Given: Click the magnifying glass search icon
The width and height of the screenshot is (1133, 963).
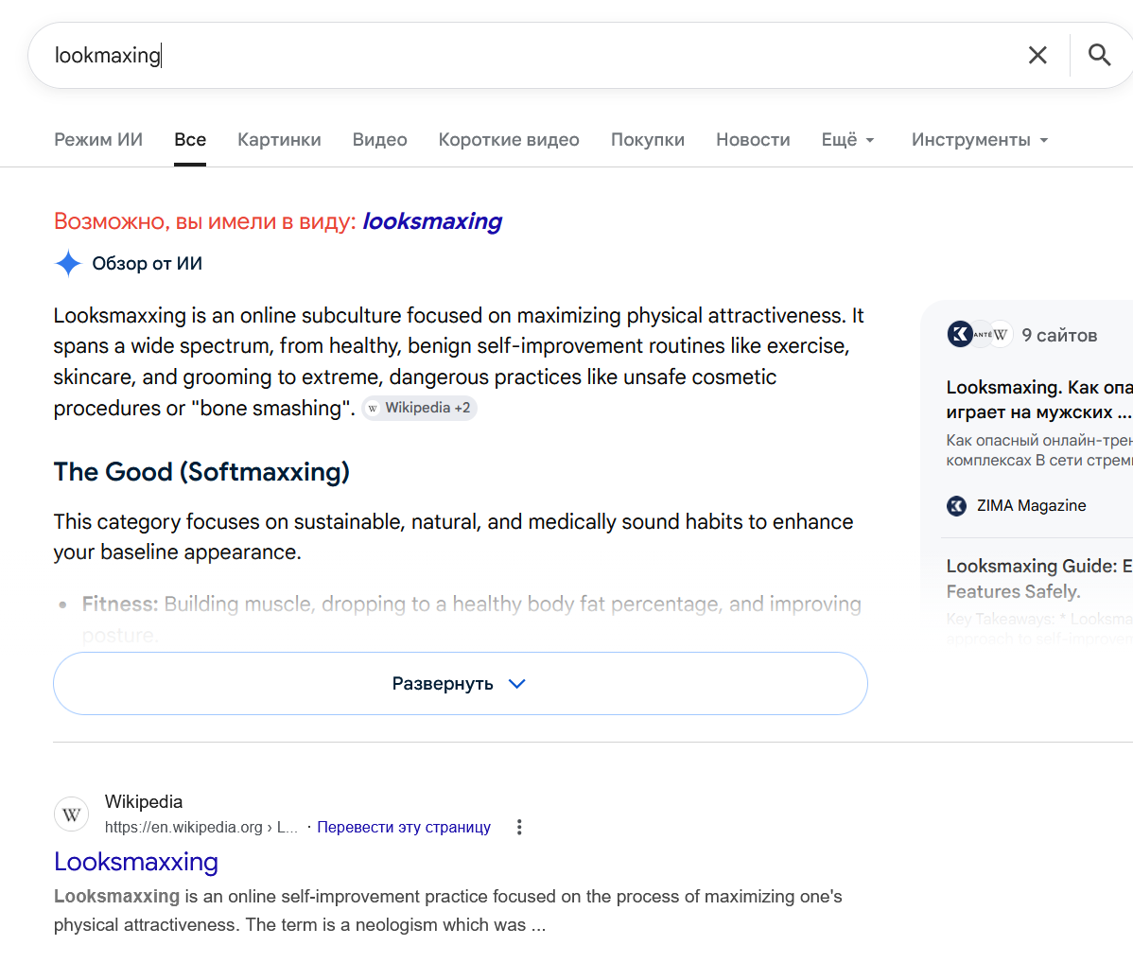Looking at the screenshot, I should click(1099, 55).
